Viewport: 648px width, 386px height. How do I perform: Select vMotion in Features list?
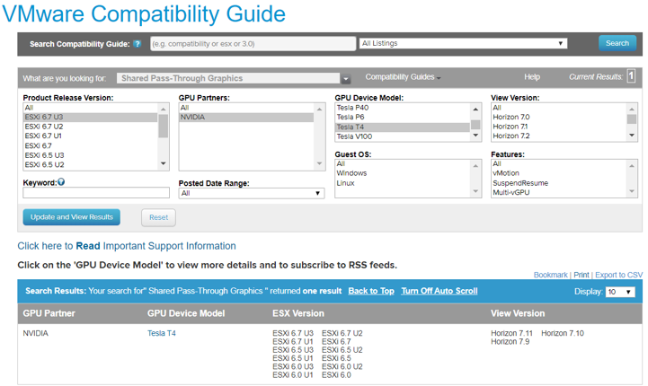[559, 173]
